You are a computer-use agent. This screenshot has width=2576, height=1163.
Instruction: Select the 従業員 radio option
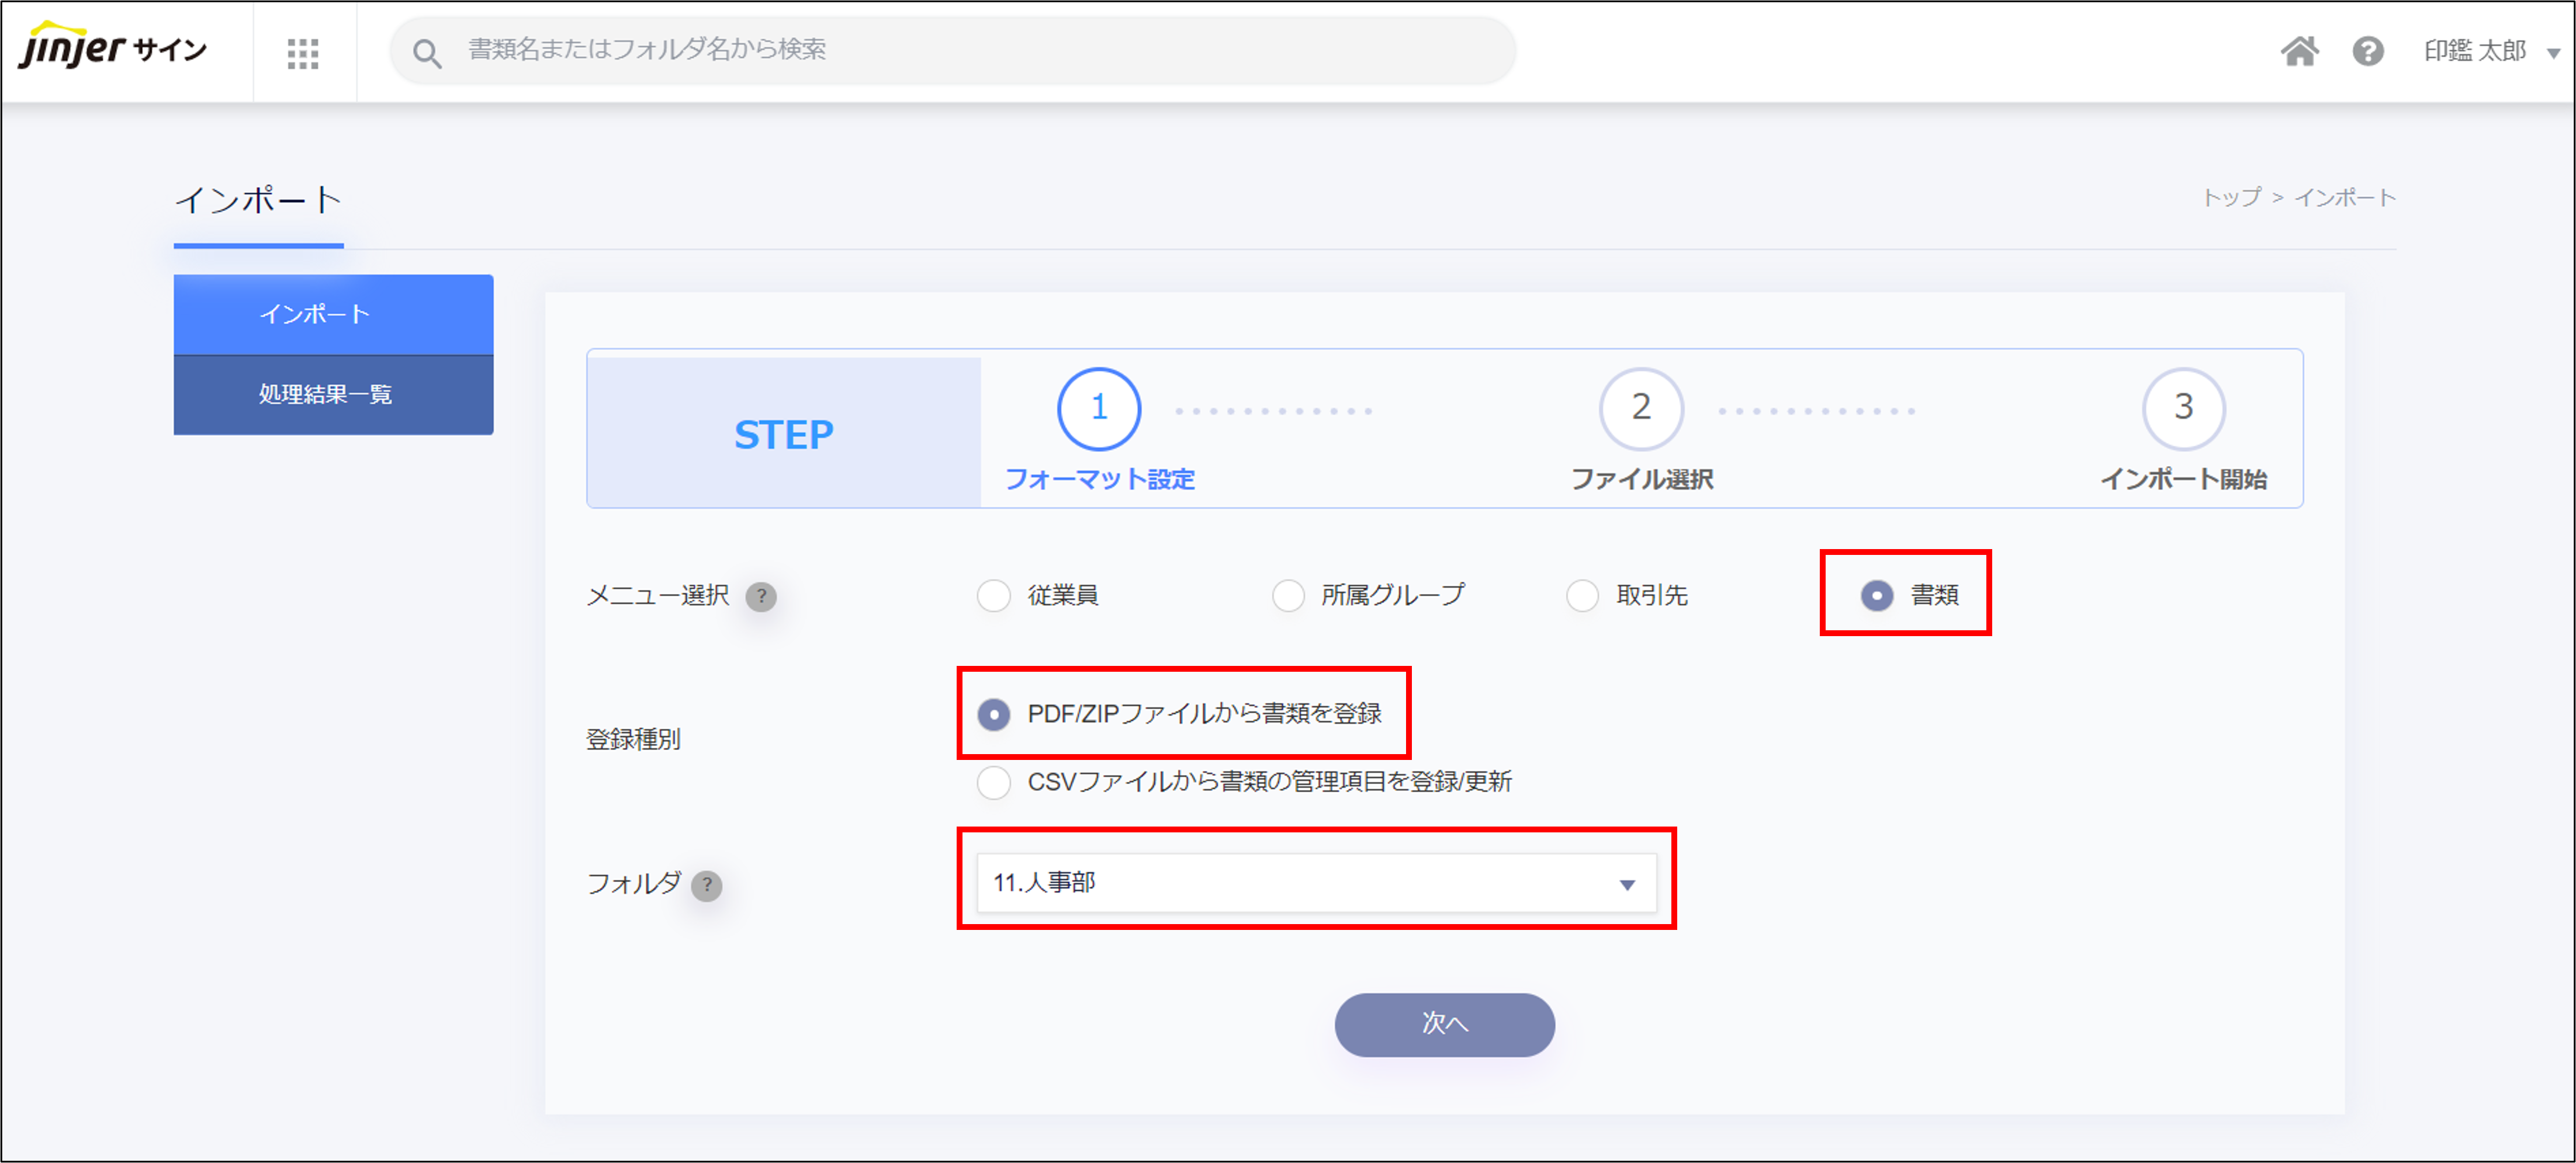coord(993,596)
